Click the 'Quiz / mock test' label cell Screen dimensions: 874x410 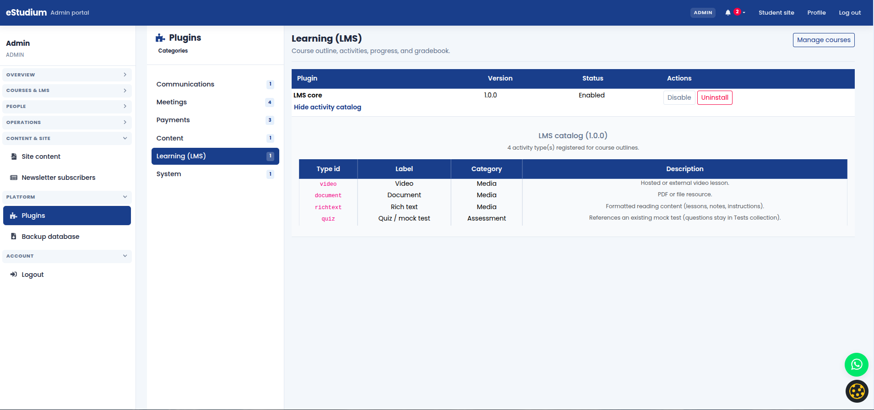tap(404, 218)
